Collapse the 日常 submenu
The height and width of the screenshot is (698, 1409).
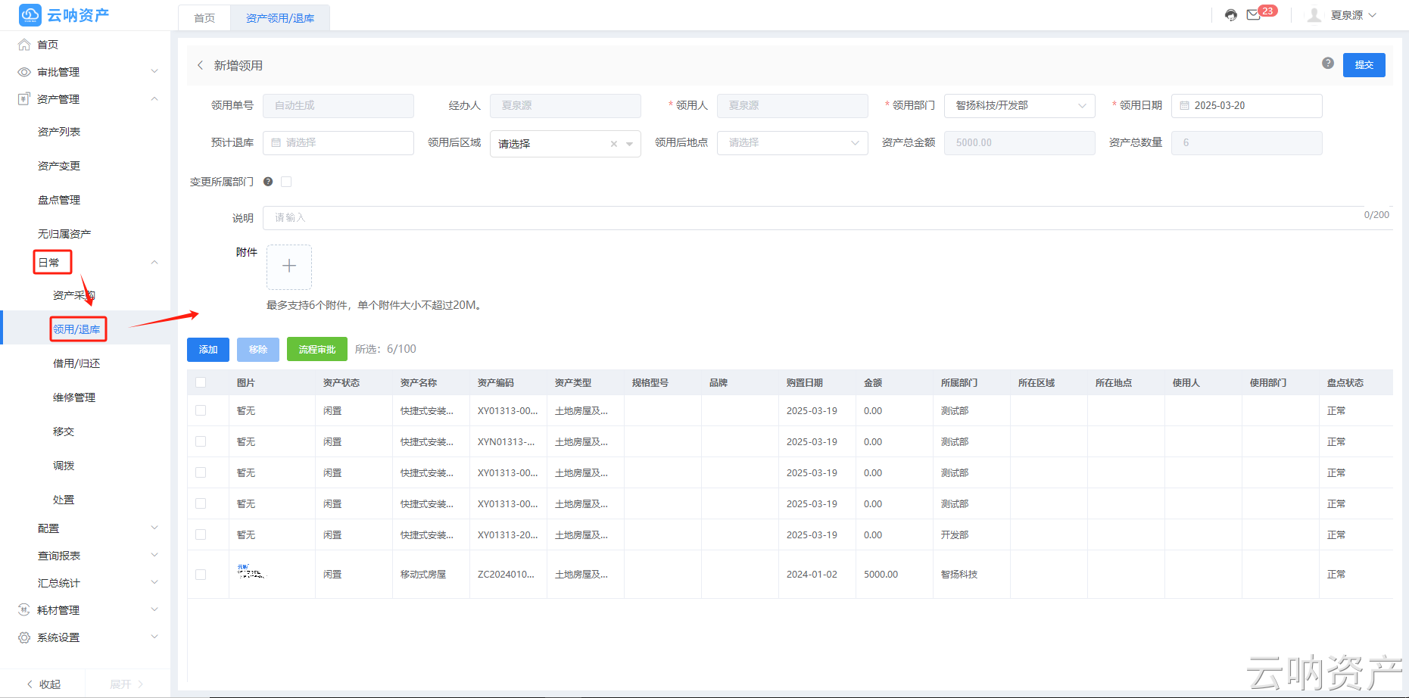154,263
